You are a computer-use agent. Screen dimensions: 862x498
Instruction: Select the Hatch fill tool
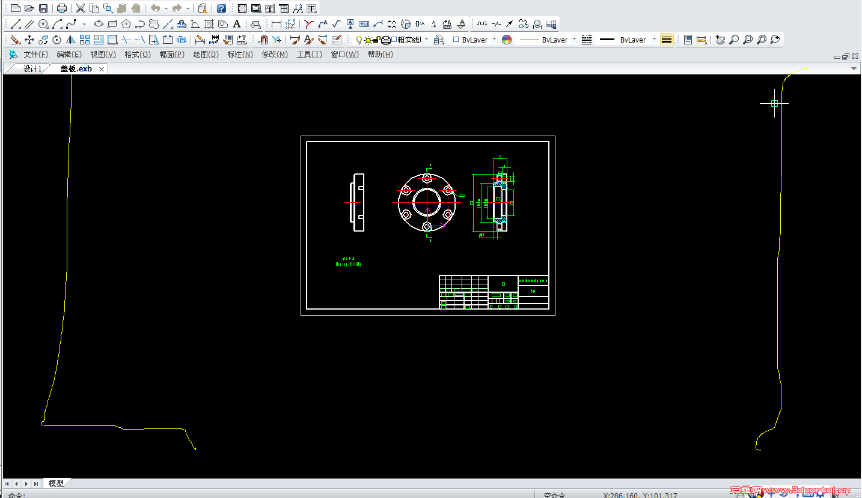[x=209, y=24]
